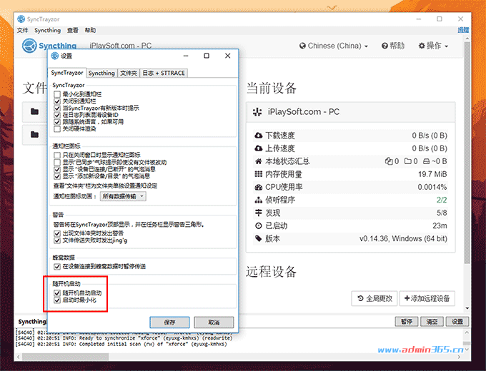
Task: Check 只在关闭窗口时显示通知栏图标
Action: (x=57, y=155)
